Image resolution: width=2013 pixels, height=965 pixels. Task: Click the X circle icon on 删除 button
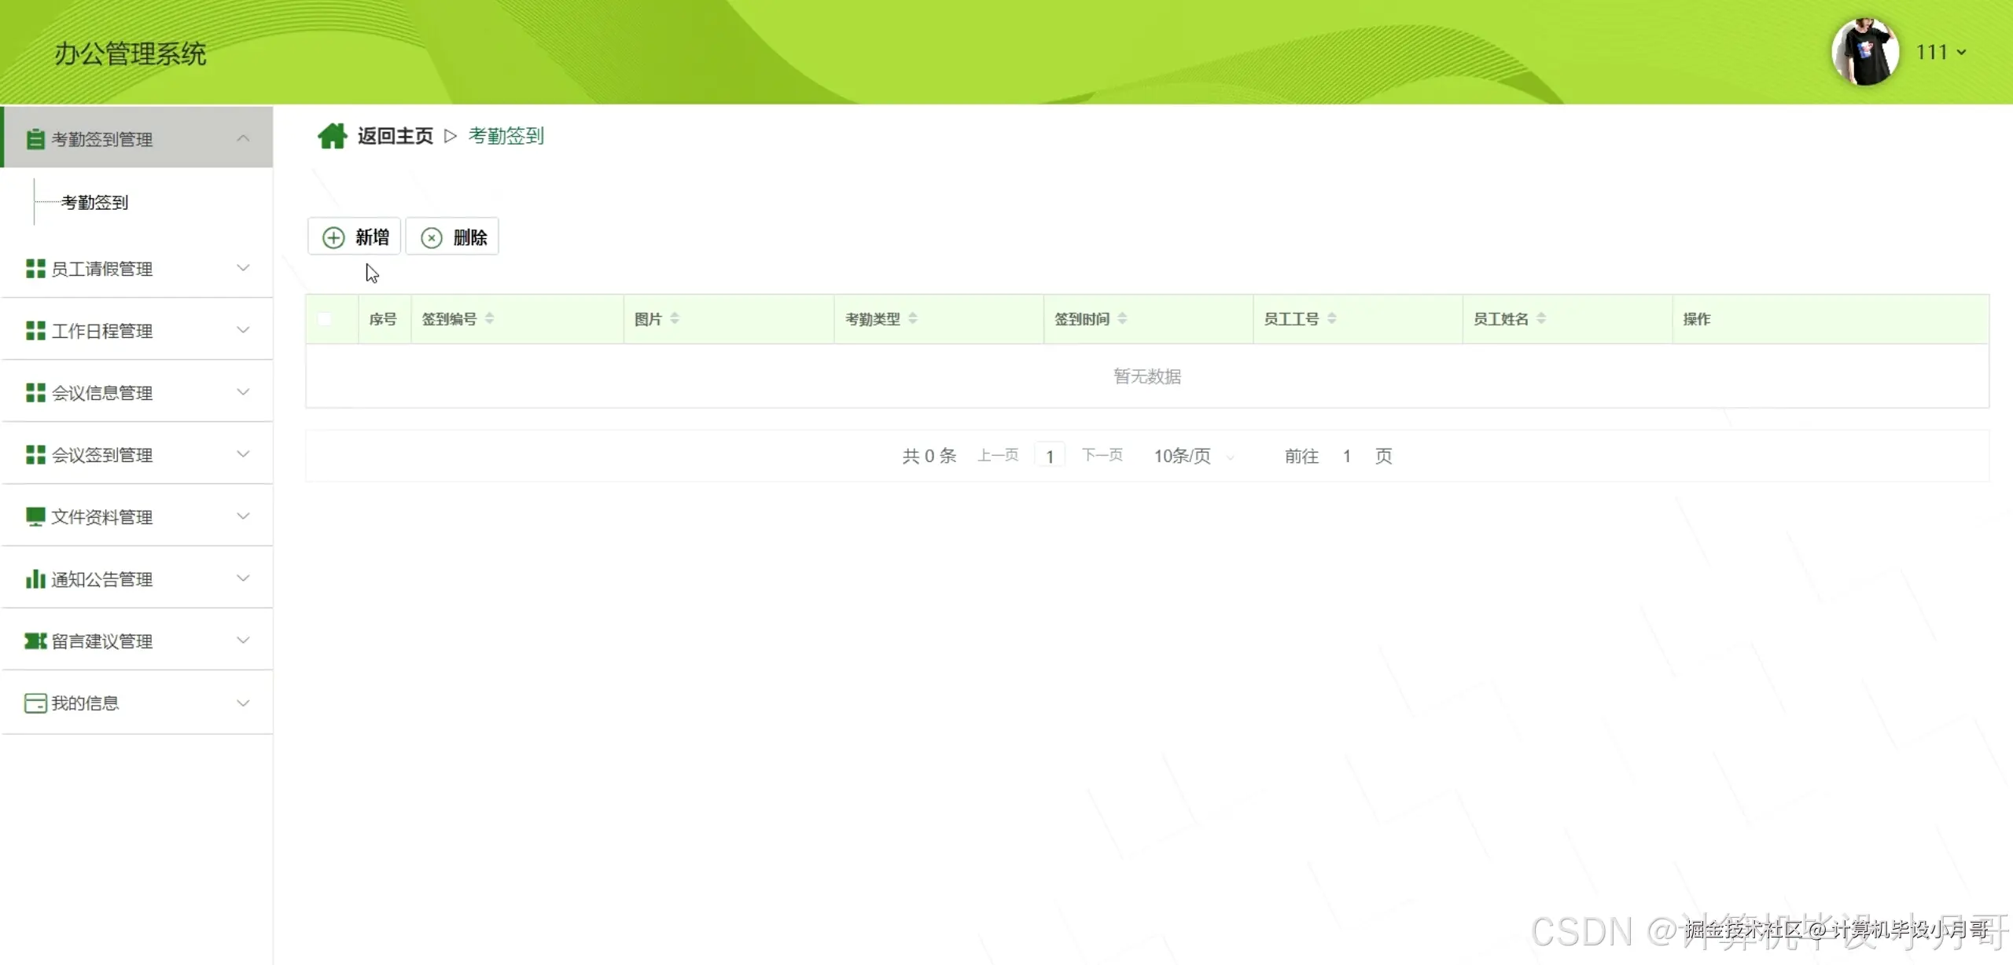click(x=432, y=237)
